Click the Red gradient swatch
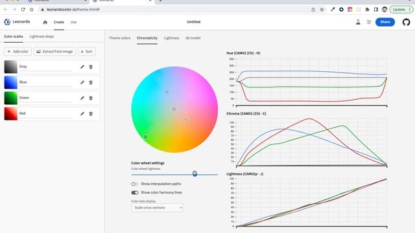 (x=11, y=114)
